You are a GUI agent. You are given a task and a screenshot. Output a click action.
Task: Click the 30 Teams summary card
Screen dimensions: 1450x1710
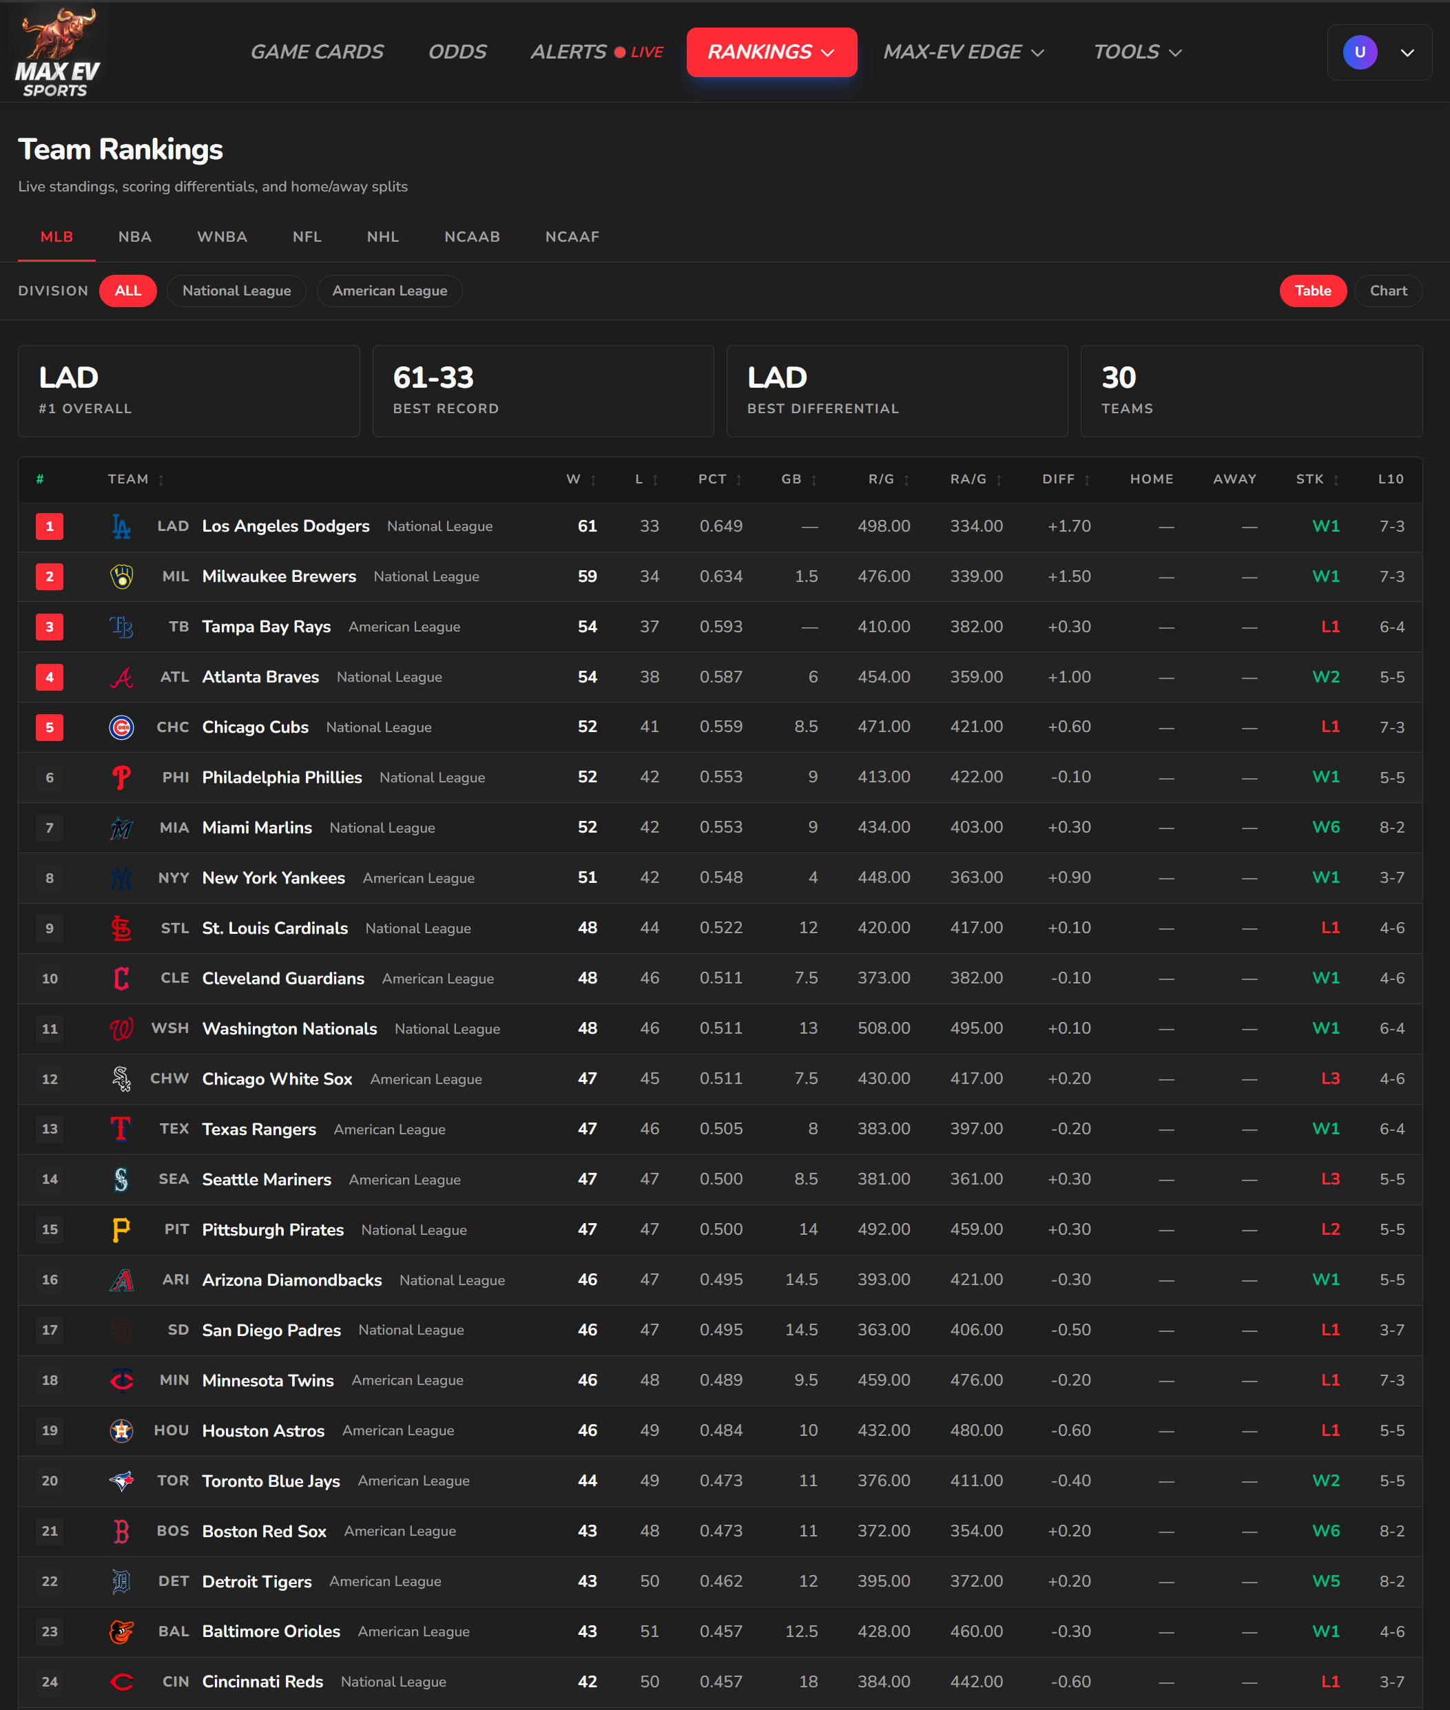tap(1251, 391)
